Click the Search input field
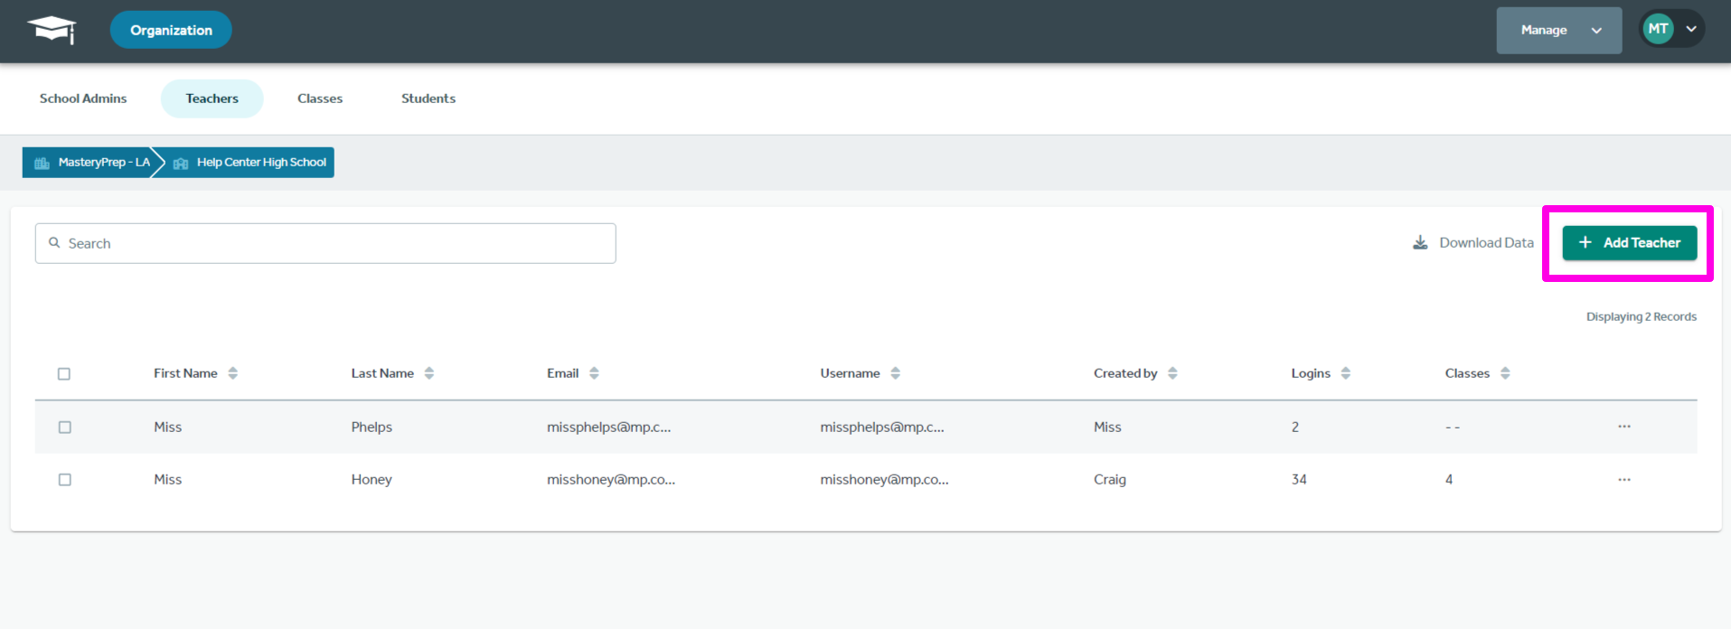 tap(325, 244)
